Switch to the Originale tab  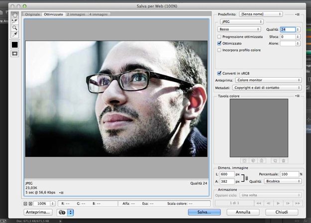pos(33,14)
